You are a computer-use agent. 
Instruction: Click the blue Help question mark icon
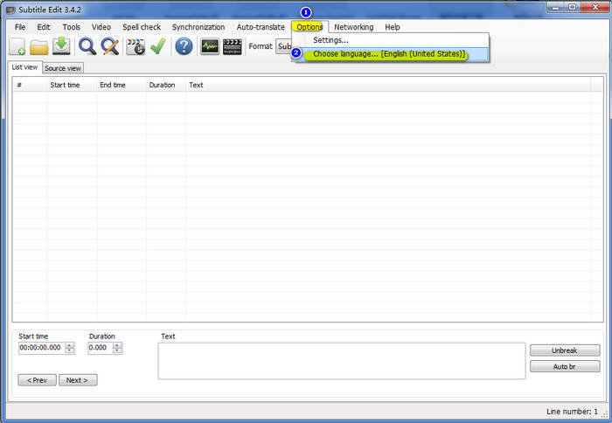[184, 46]
